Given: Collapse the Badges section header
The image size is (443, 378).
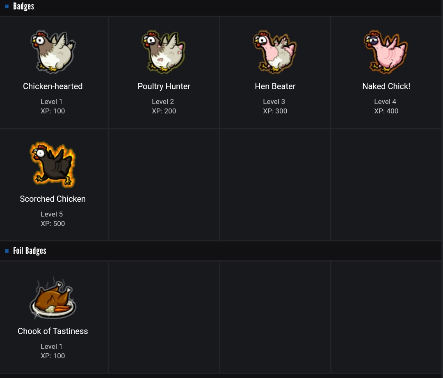Looking at the screenshot, I should 24,7.
